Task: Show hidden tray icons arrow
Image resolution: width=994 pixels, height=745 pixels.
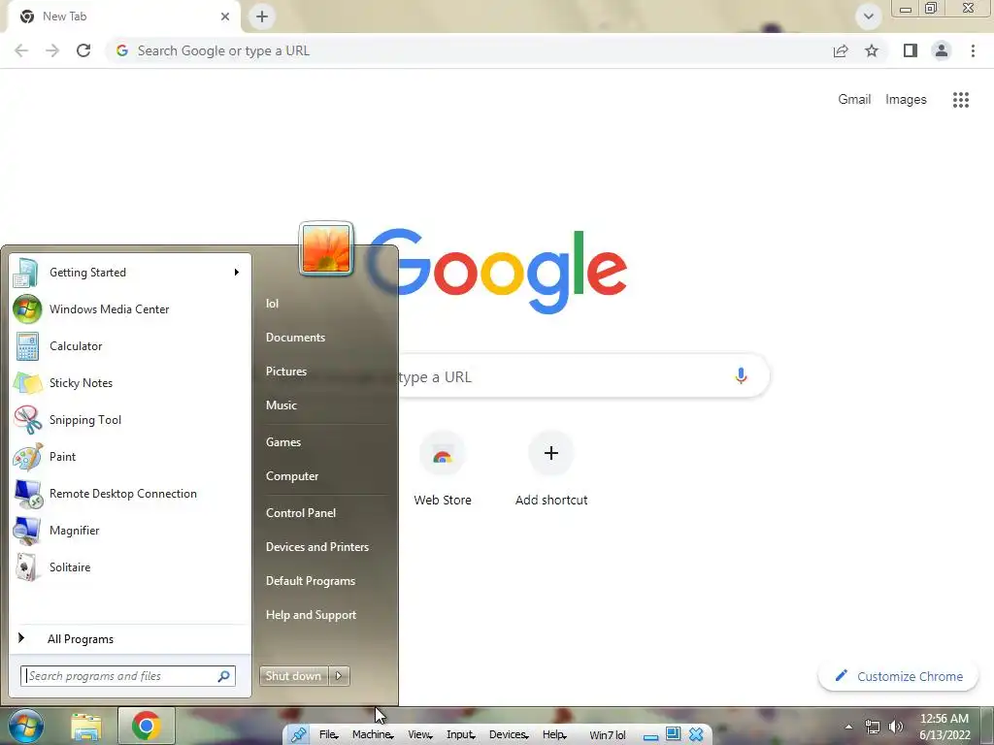Action: (x=848, y=727)
